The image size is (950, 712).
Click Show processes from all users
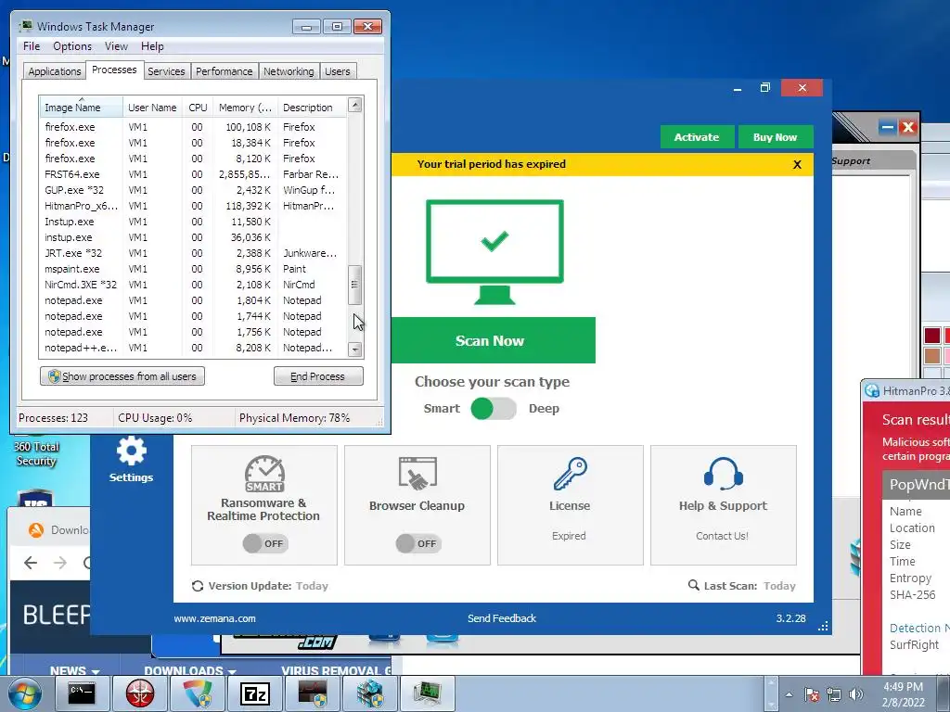(122, 376)
